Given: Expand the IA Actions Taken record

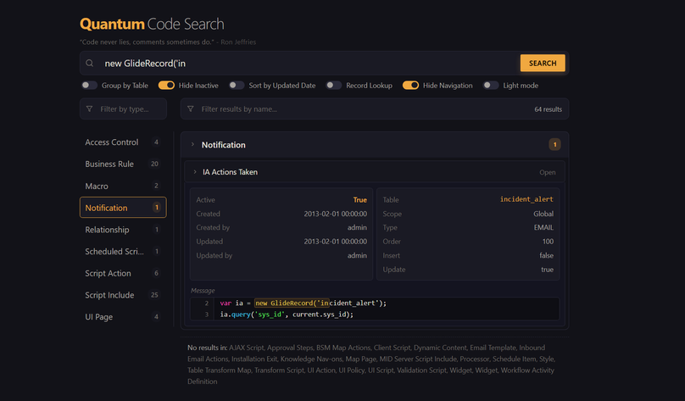Looking at the screenshot, I should tap(195, 172).
